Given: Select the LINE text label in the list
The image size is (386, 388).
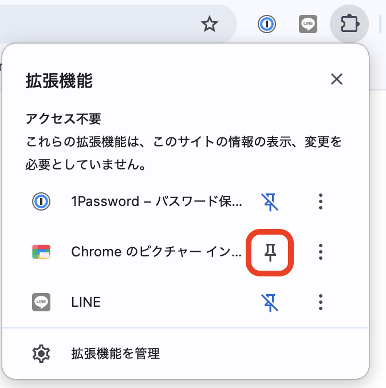Looking at the screenshot, I should coord(86,302).
